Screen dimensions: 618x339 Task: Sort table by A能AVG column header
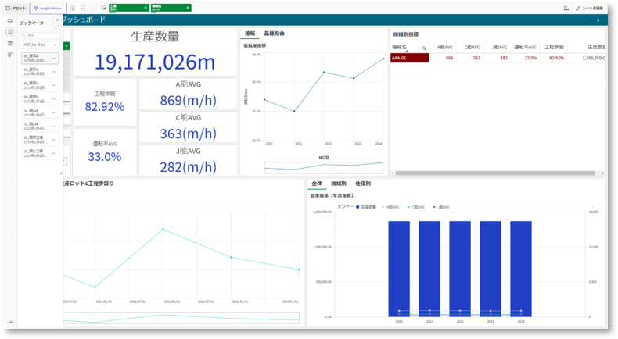(444, 47)
